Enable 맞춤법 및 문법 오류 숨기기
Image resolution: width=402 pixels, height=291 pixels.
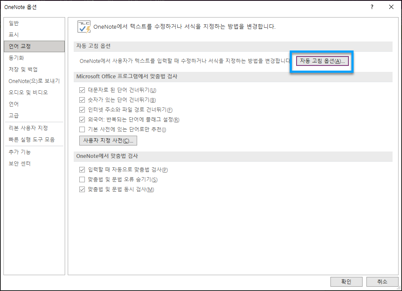82,179
